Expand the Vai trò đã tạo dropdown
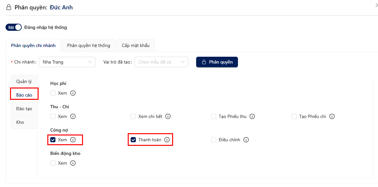The height and width of the screenshot is (187, 378). (161, 62)
